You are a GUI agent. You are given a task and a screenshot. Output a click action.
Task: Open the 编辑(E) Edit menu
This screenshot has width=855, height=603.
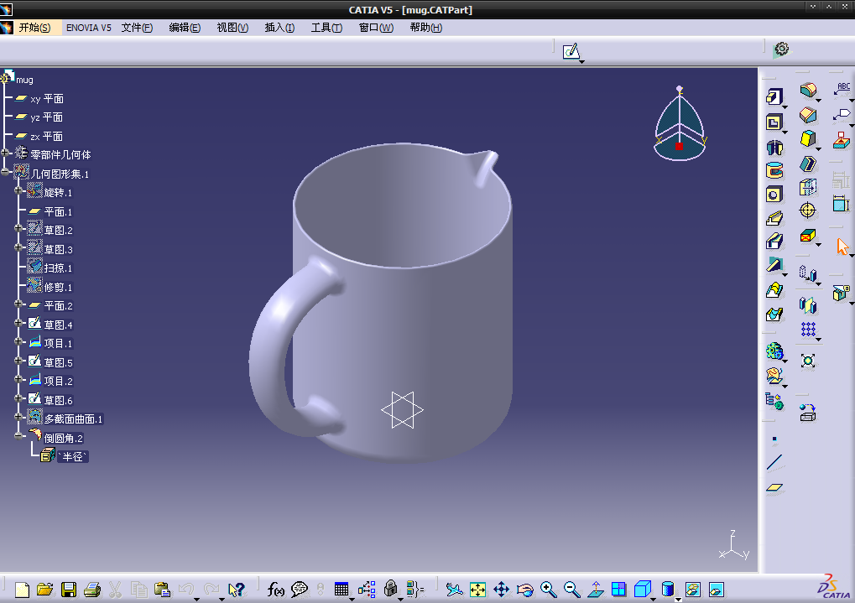tap(185, 28)
